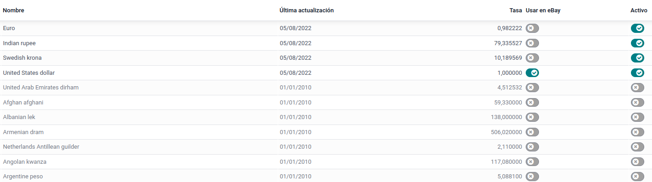The width and height of the screenshot is (652, 182).
Task: Select the Armenian dram rate 506,020000
Action: pos(506,132)
